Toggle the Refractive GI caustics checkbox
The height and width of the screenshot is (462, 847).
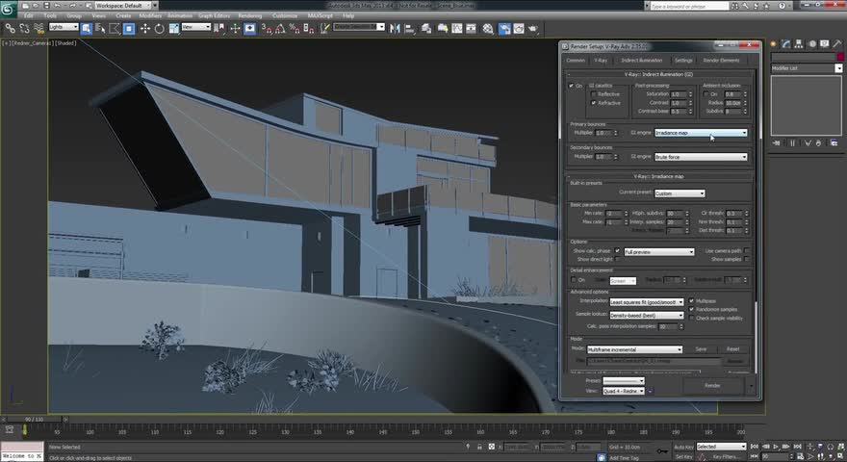595,102
